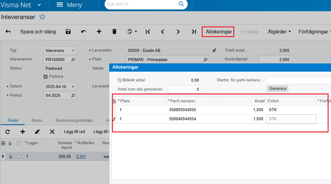331x184 pixels.
Task: Open article link E191
Action: [81, 157]
